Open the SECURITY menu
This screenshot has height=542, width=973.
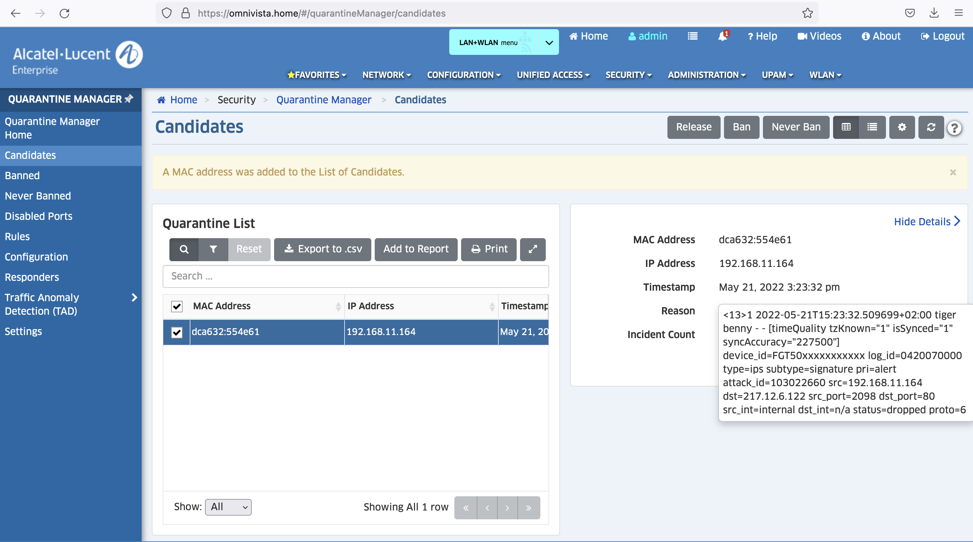[628, 75]
